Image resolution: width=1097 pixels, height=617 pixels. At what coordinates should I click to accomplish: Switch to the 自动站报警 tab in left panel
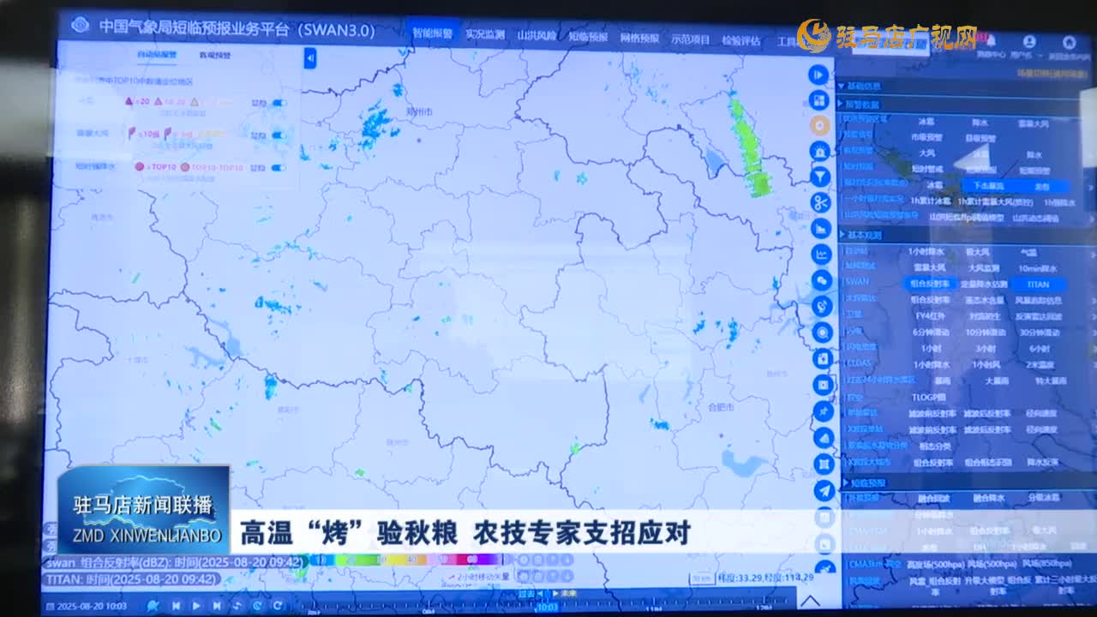click(x=157, y=55)
